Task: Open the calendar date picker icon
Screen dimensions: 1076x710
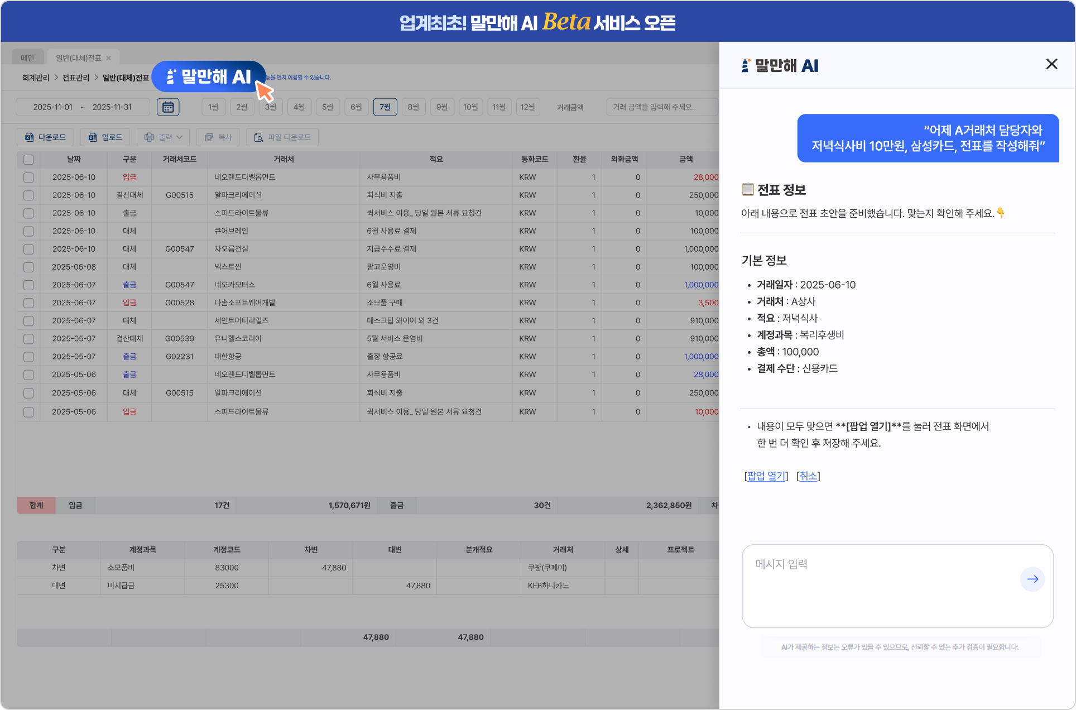Action: pos(168,107)
